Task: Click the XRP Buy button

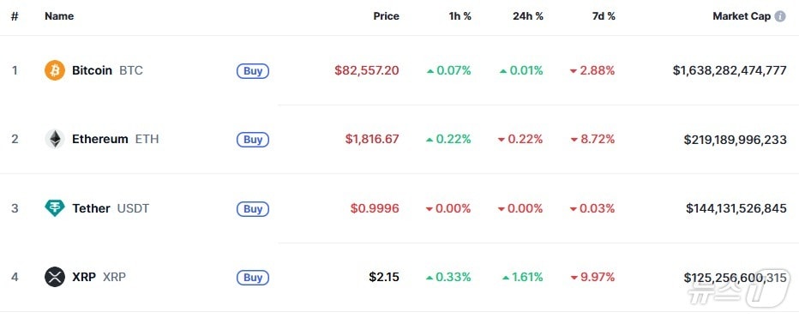Action: pos(253,278)
